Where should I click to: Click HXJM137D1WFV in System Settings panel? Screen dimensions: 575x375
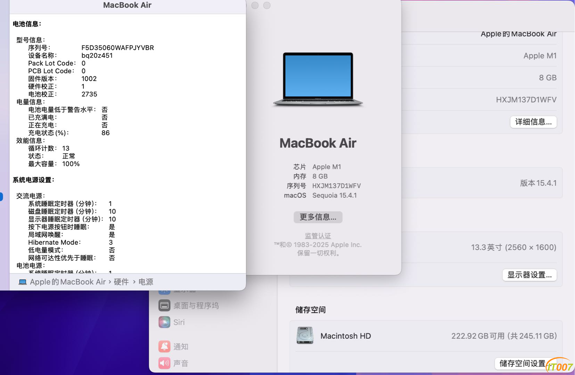526,100
